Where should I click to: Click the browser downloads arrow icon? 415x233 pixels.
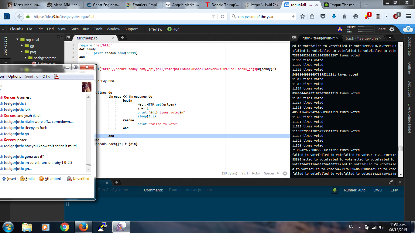click(x=334, y=17)
